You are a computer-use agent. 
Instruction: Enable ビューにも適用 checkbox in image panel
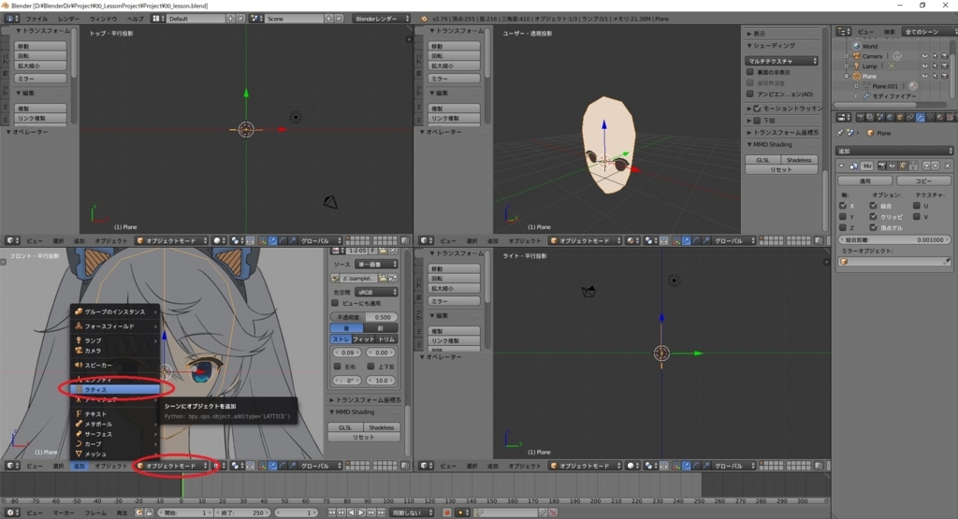coord(335,303)
